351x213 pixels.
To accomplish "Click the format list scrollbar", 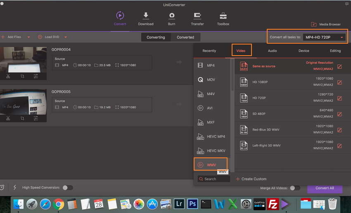I will click(232, 75).
